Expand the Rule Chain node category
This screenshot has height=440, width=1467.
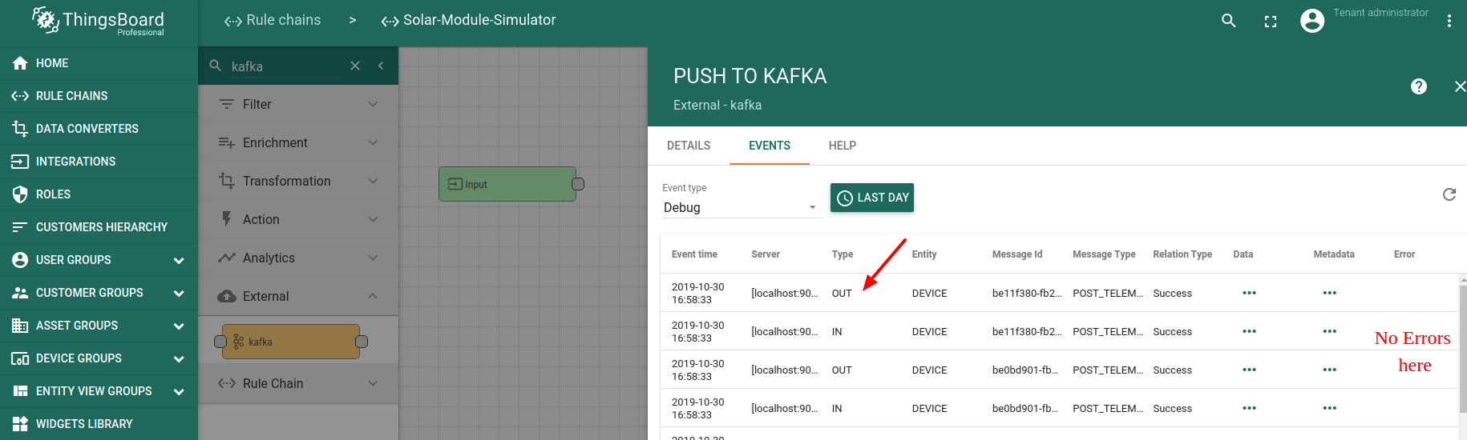click(298, 383)
